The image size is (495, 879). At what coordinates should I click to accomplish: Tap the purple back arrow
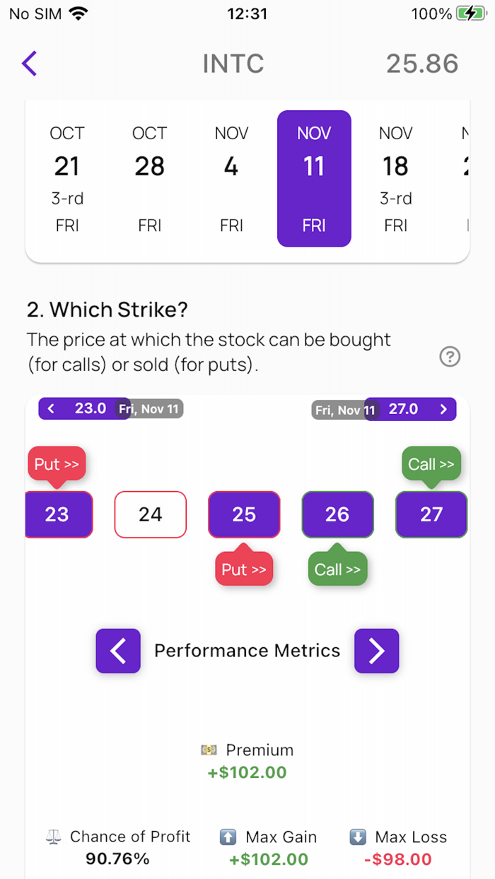[29, 63]
